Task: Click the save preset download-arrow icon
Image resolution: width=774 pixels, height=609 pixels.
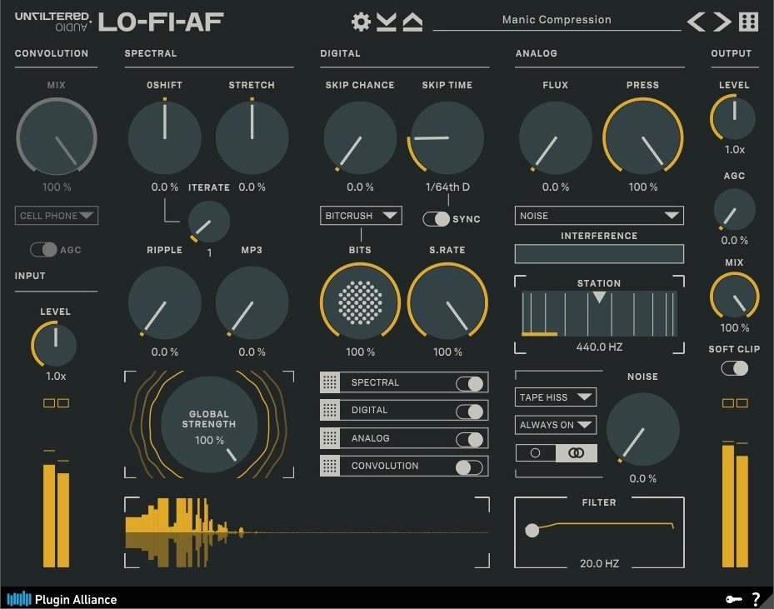Action: (387, 22)
